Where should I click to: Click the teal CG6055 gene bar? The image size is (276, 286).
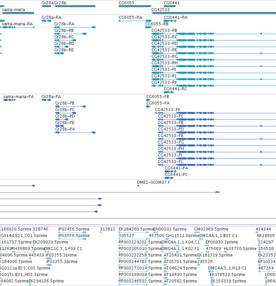pyautogui.click(x=135, y=6)
